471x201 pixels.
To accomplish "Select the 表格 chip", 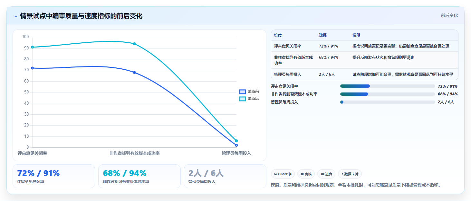I will 306,174.
